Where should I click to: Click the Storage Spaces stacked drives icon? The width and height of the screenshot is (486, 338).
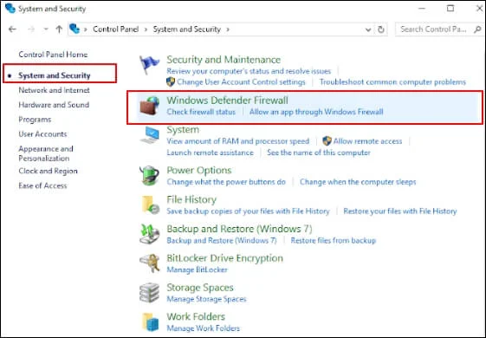pos(149,292)
